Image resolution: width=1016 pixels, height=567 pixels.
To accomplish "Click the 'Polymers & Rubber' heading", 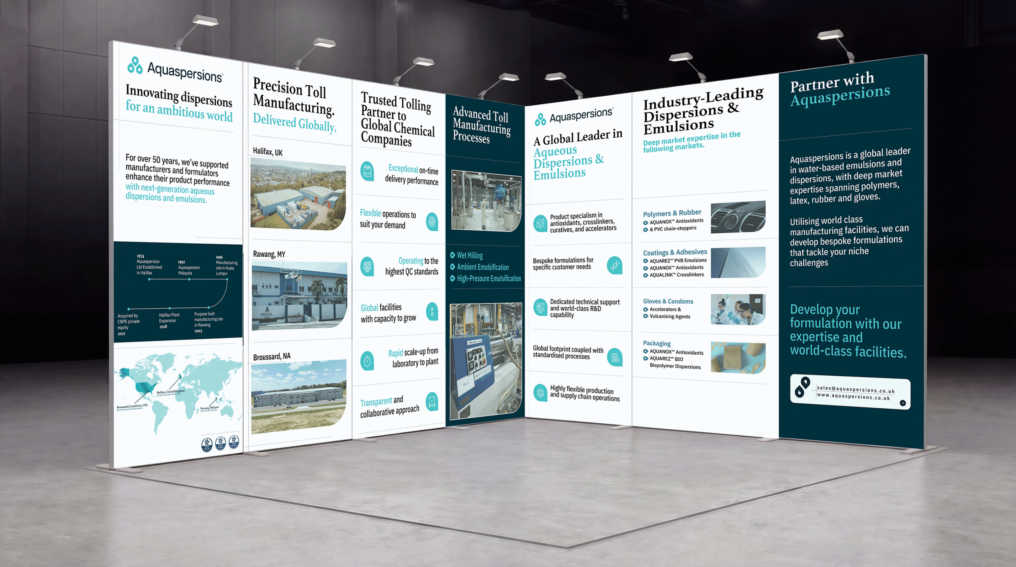I will click(672, 213).
